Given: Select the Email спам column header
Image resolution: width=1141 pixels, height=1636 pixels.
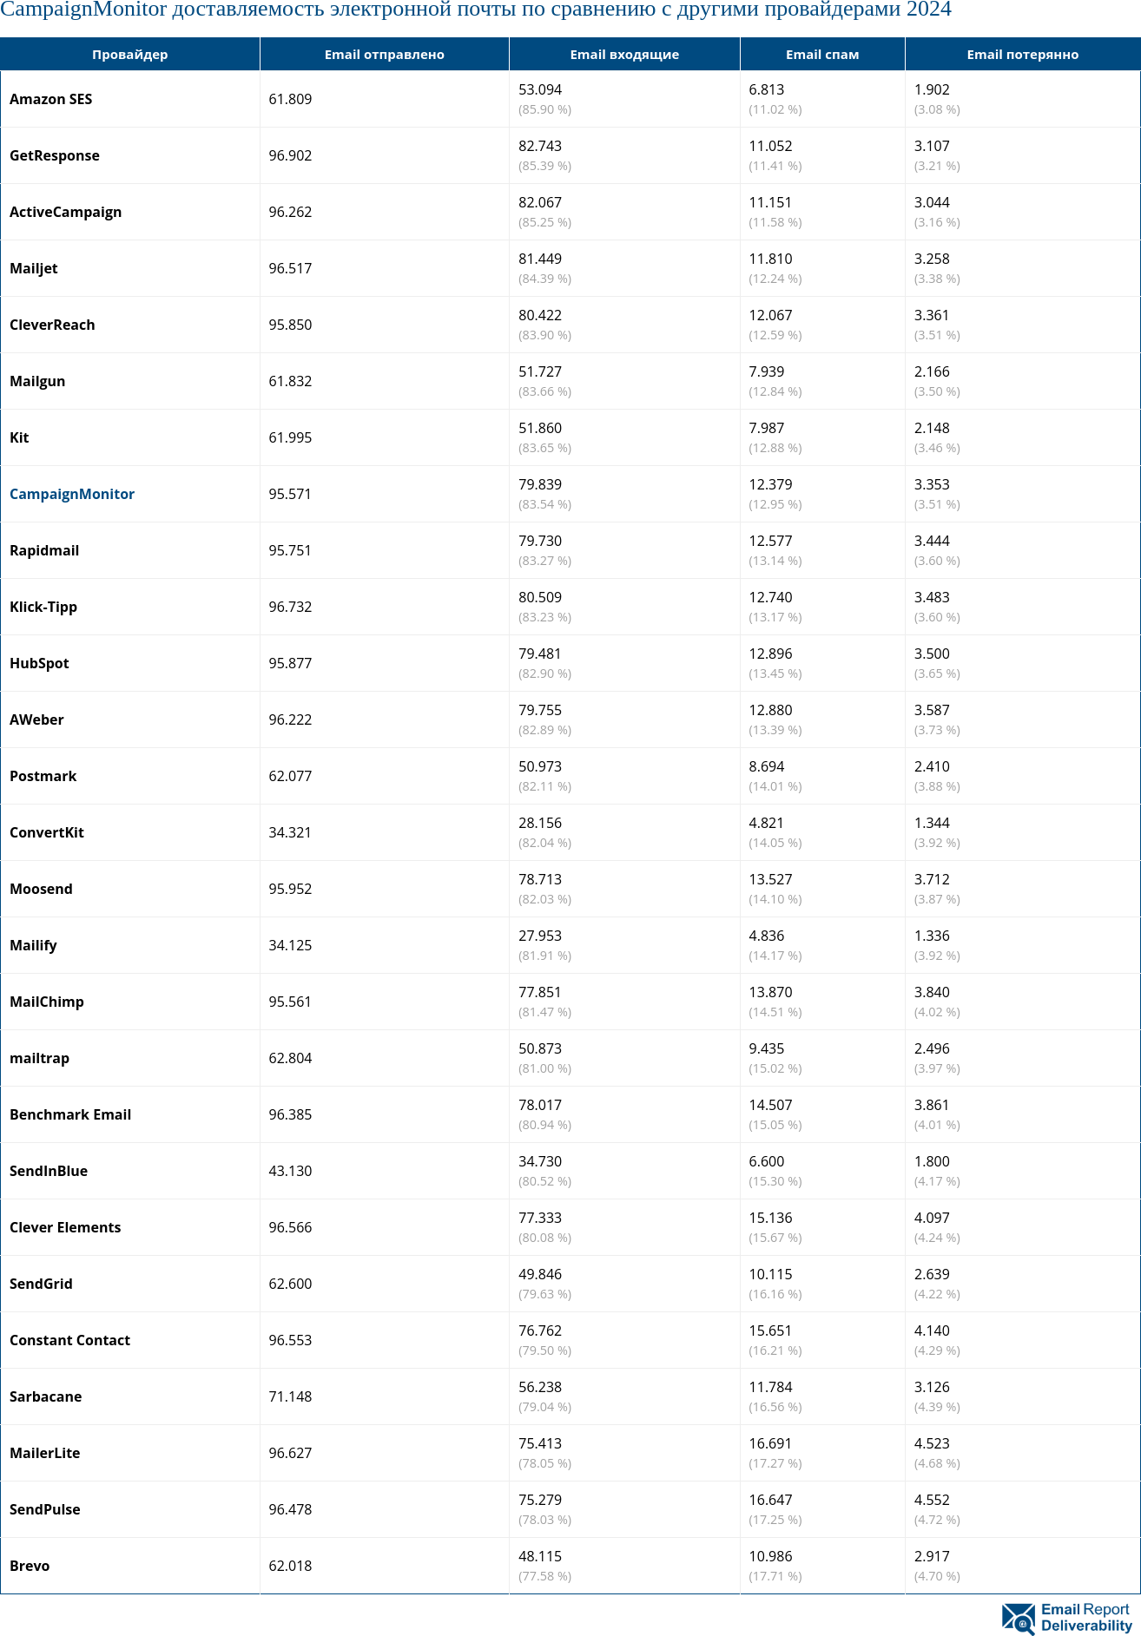Looking at the screenshot, I should click(x=822, y=54).
